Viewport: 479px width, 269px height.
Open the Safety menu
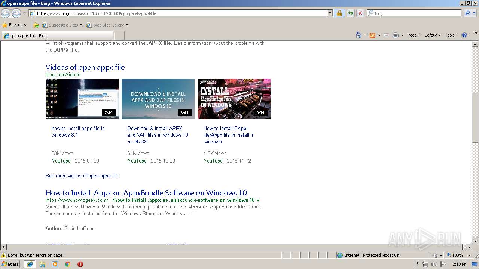[x=432, y=35]
